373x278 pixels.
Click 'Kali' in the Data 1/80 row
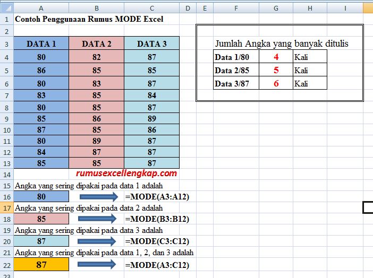(301, 57)
